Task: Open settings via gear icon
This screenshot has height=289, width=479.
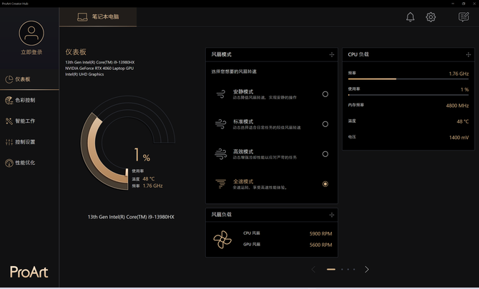Action: (430, 16)
